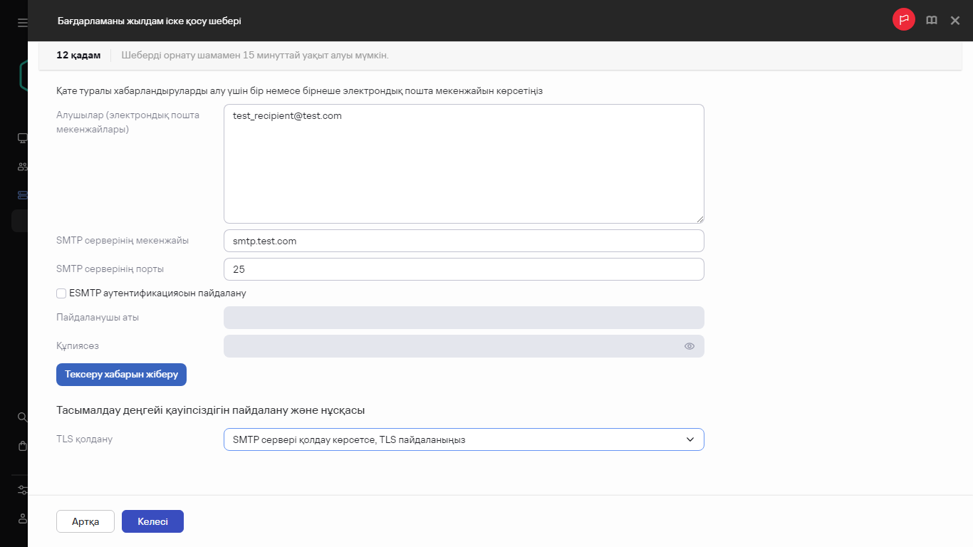
Task: Click the monitor icon in the sidebar
Action: [x=22, y=138]
